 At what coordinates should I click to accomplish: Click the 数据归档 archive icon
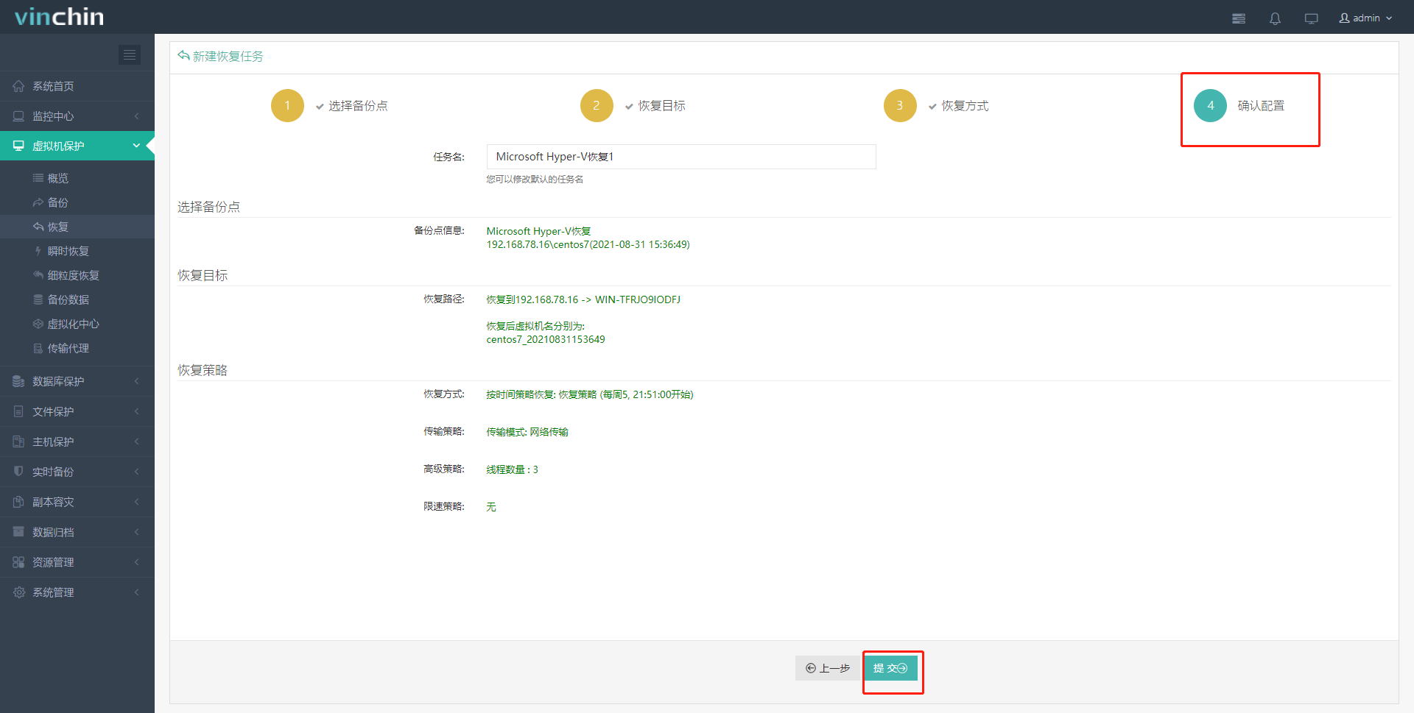pyautogui.click(x=18, y=532)
